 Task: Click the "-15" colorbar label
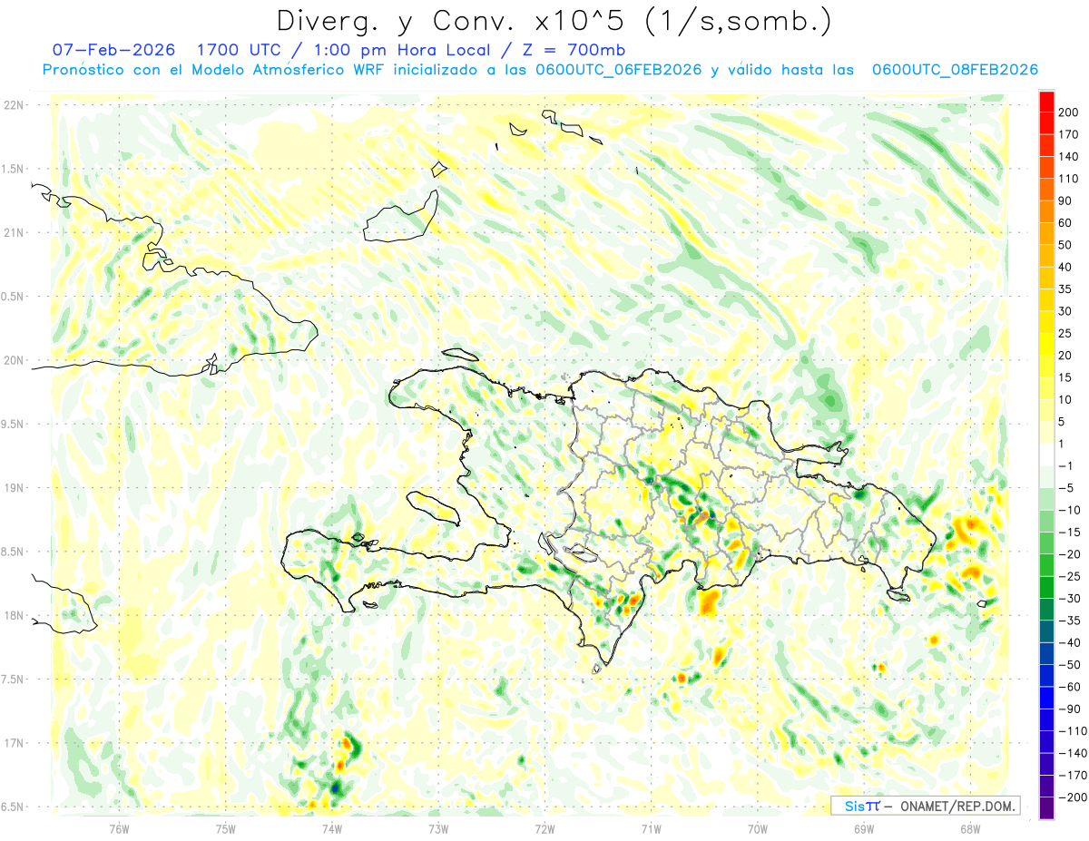[x=1070, y=532]
